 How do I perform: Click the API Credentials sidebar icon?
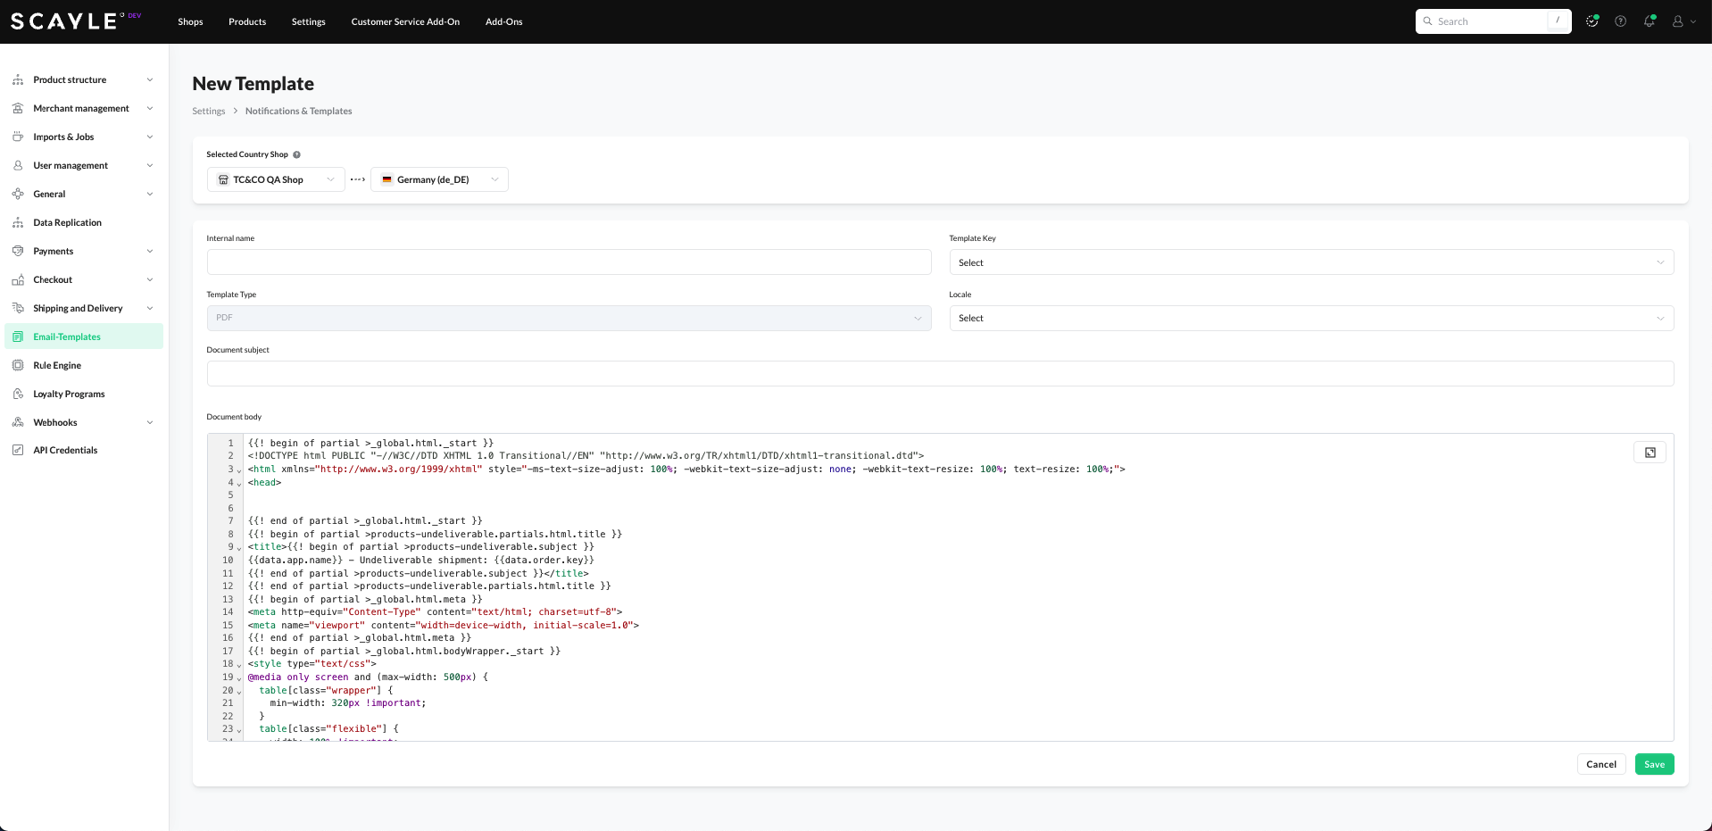tap(18, 450)
